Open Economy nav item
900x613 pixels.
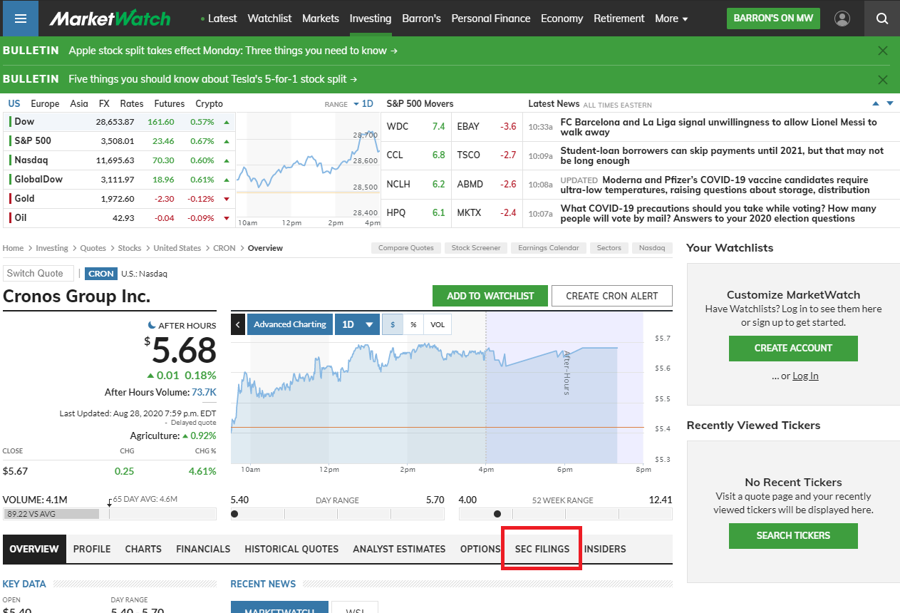(x=562, y=19)
